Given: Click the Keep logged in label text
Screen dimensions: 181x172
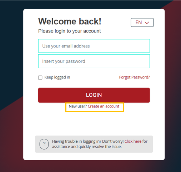Looking at the screenshot, I should pos(57,77).
